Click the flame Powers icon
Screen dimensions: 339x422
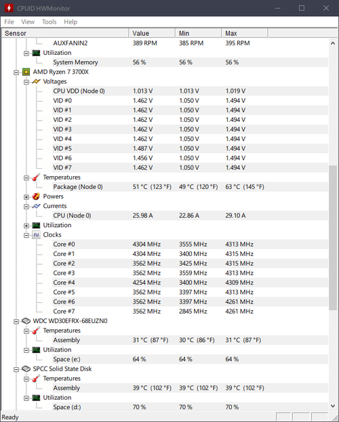click(x=36, y=196)
